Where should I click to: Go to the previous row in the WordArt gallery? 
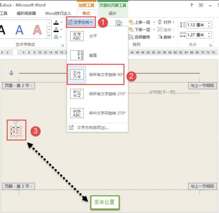tap(49, 23)
